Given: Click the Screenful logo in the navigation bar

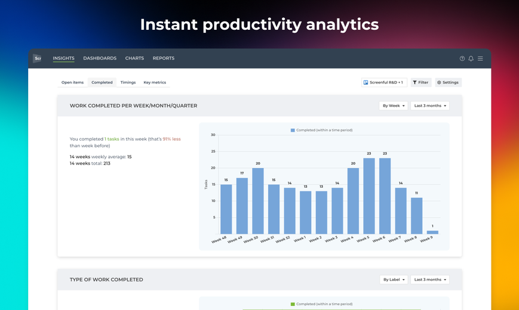Looking at the screenshot, I should point(38,58).
